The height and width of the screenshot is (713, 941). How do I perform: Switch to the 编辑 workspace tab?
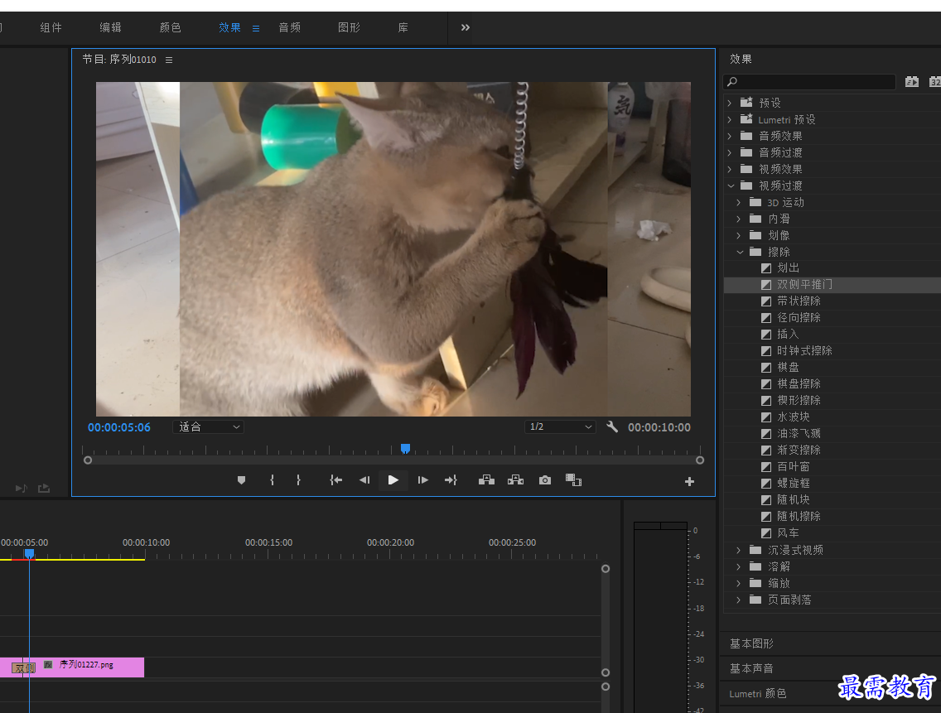point(110,27)
